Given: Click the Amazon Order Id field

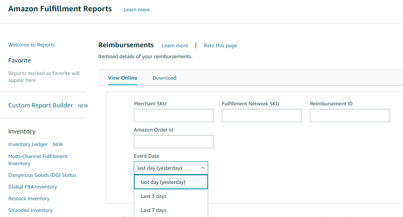Looking at the screenshot, I should click(174, 142).
